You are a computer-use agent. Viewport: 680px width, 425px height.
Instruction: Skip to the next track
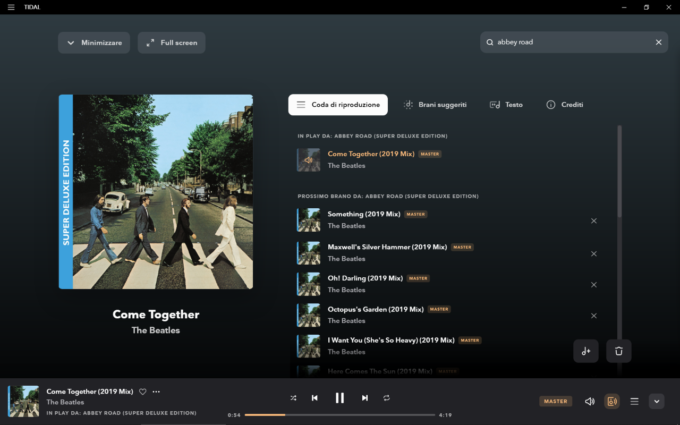365,398
